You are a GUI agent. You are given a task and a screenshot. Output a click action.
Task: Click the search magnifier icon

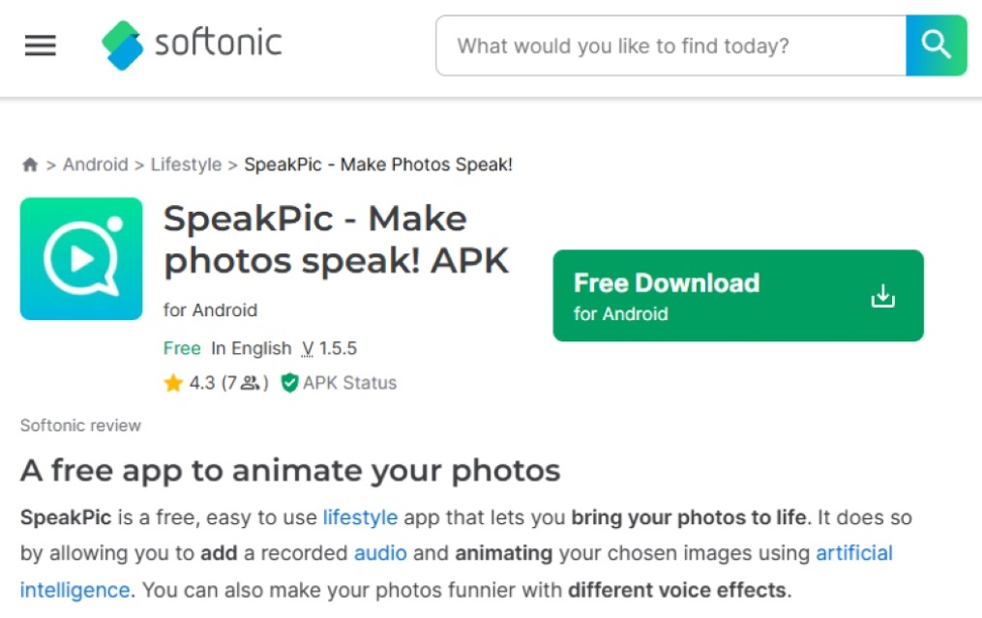click(935, 44)
